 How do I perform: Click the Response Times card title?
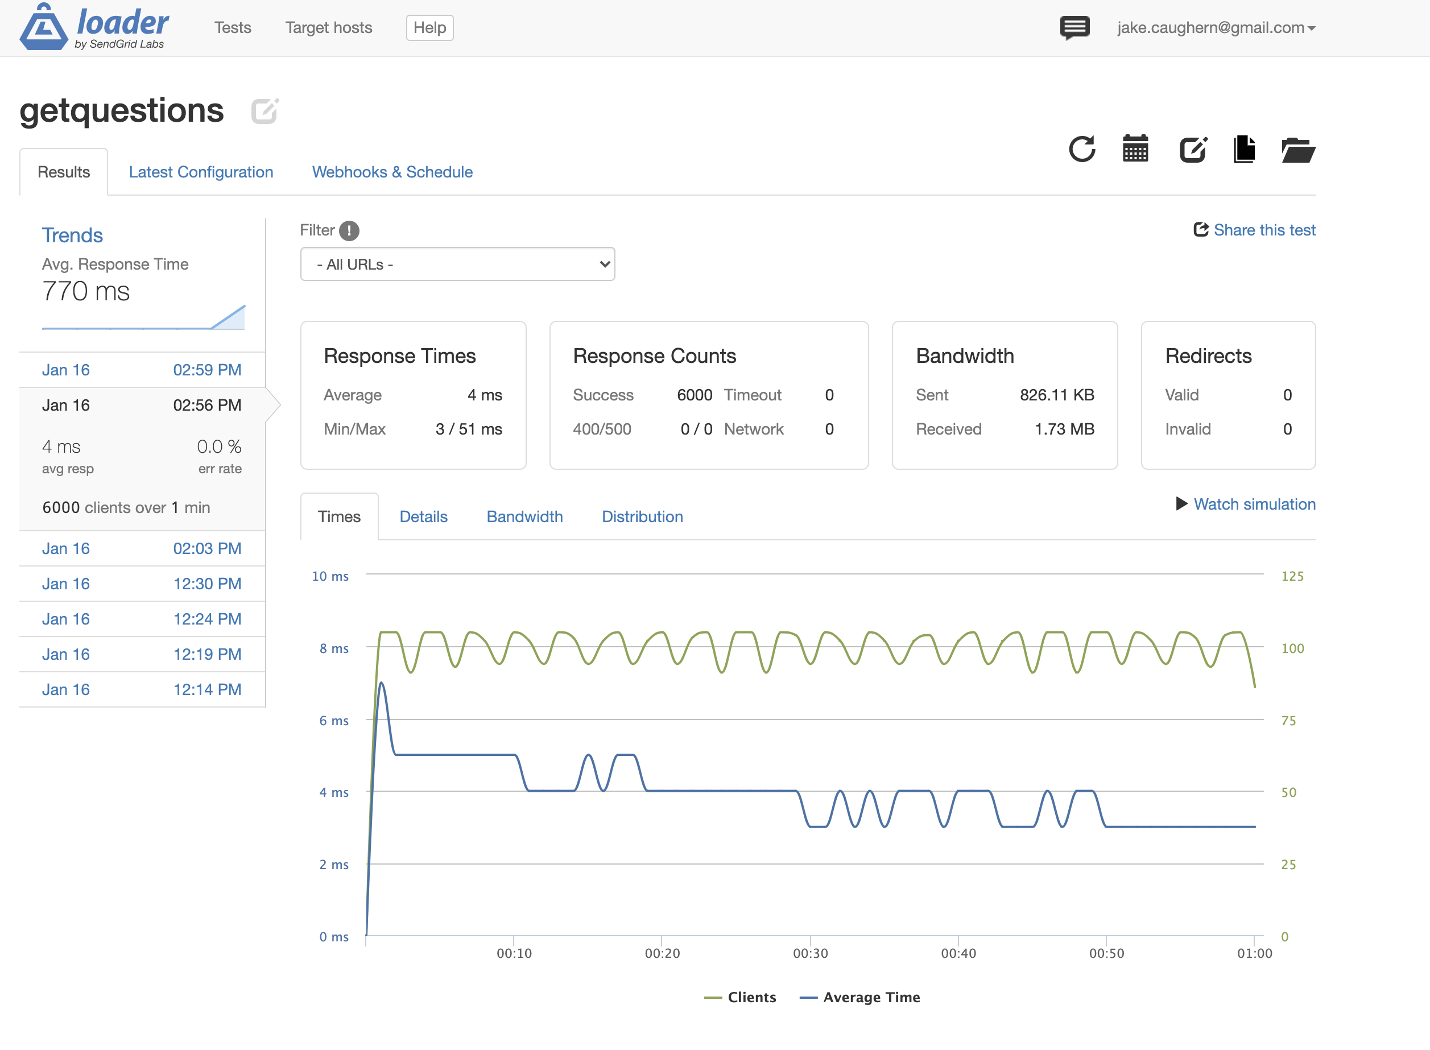(x=400, y=356)
